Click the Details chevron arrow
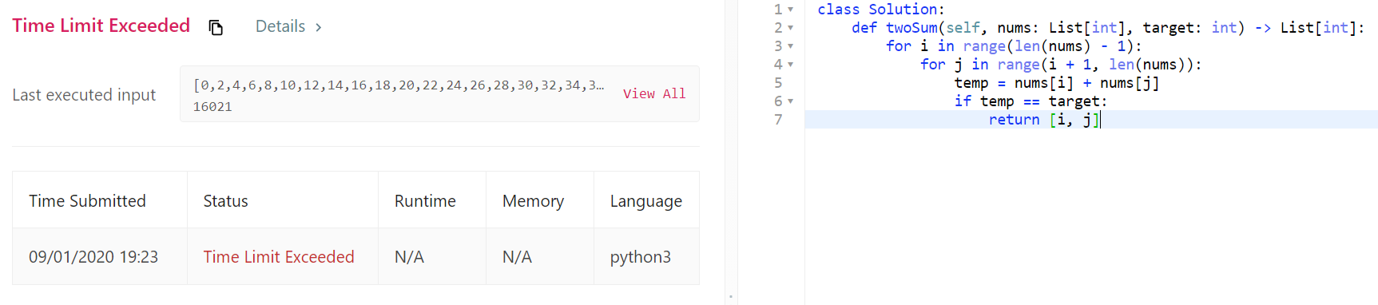This screenshot has height=305, width=1378. 318,27
